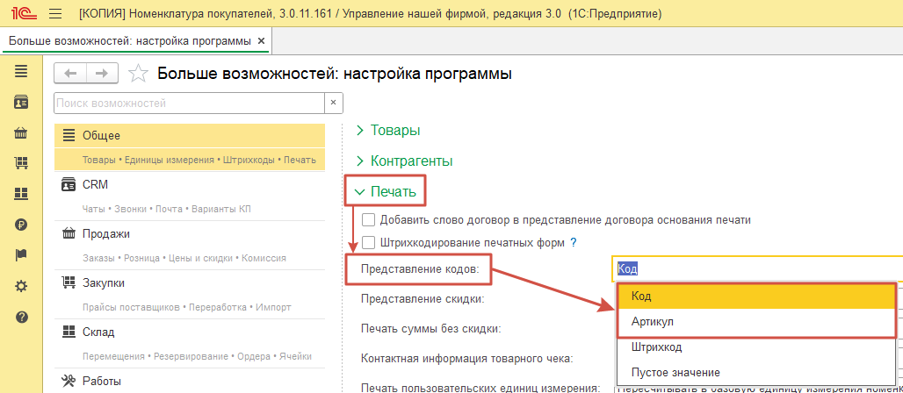Open money ruble icon in sidebar

tap(21, 225)
